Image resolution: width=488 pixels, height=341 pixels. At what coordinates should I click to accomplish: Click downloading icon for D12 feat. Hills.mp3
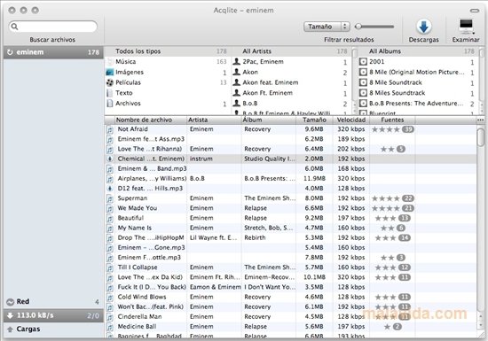pyautogui.click(x=110, y=189)
